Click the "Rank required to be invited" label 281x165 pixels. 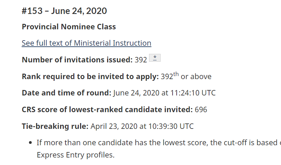90,76
